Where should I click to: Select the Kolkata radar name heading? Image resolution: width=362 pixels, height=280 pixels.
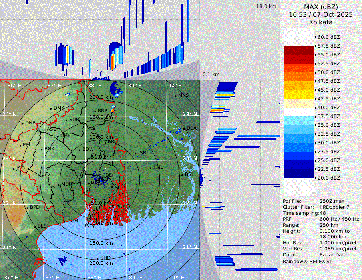point(320,22)
